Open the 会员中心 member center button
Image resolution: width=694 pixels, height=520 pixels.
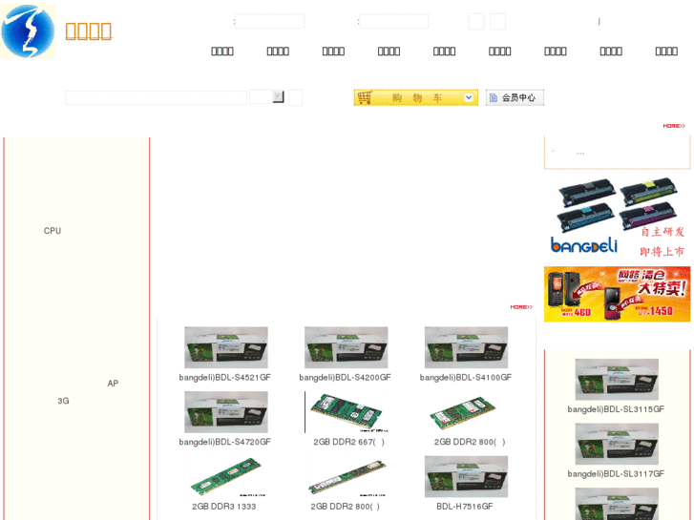pyautogui.click(x=515, y=98)
